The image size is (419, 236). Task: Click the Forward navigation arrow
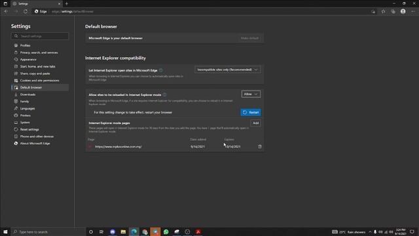pos(16,12)
